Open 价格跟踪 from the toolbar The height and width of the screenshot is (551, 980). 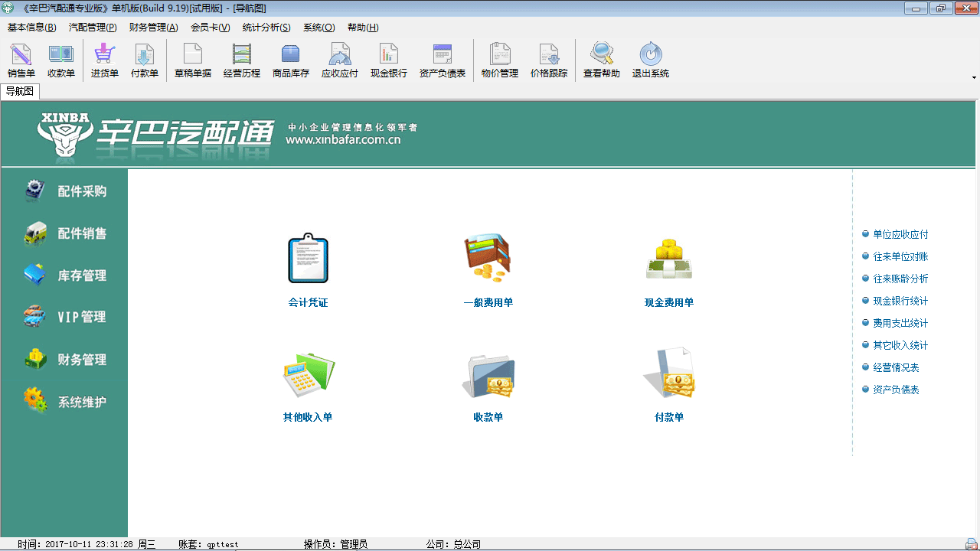click(x=549, y=60)
